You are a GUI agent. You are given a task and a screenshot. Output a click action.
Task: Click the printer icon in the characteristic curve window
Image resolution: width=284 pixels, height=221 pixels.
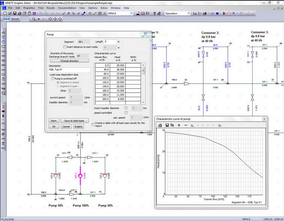coord(160,125)
